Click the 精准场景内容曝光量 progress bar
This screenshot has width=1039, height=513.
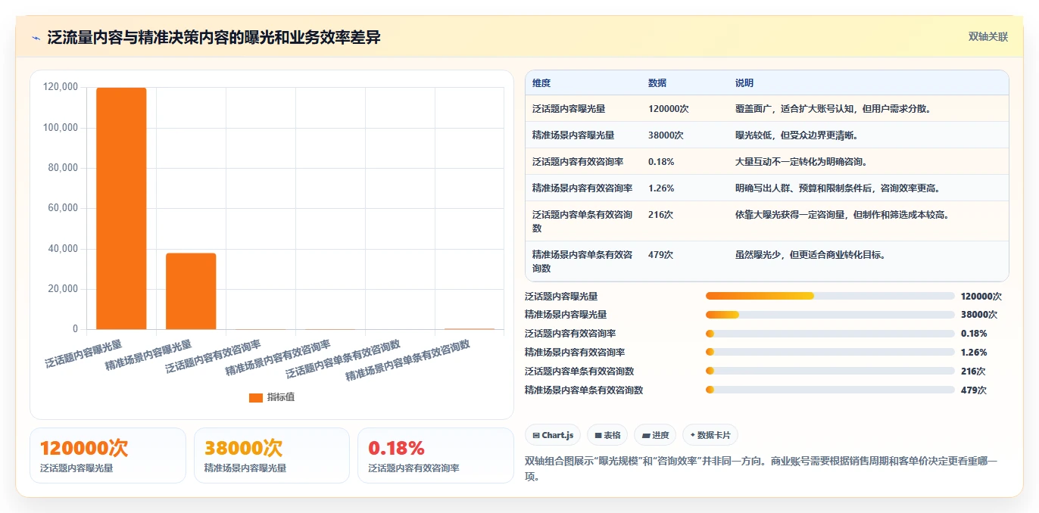pos(830,314)
